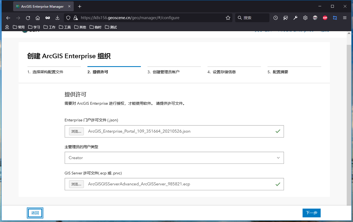This screenshot has height=222, width=353.
Task: Open the 学习 bookmarks folder
Action: 34,27
